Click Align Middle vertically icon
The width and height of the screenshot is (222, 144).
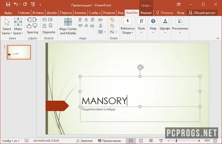click(x=86, y=26)
